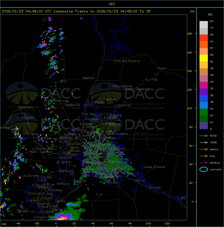Click the white 30HM arrow legend icon
The image size is (224, 227).
coord(204,143)
